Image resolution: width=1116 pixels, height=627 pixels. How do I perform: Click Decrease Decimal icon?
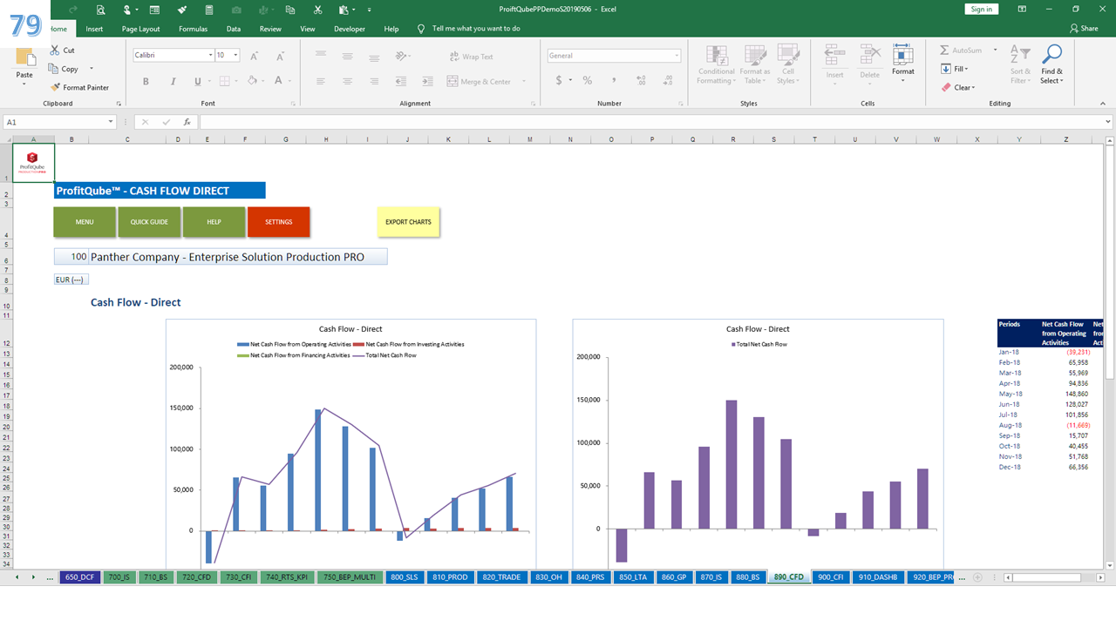tap(667, 80)
